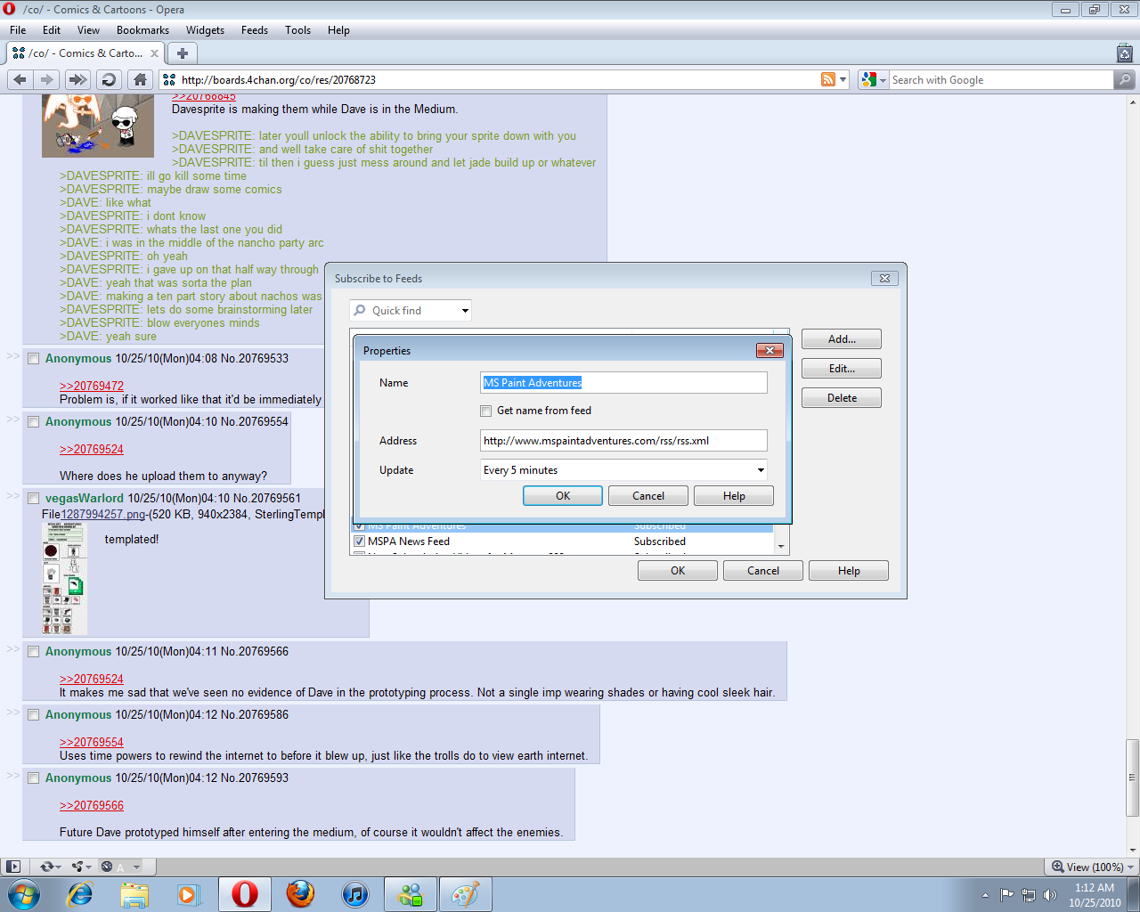Image resolution: width=1140 pixels, height=912 pixels.
Task: Enable the Get name from feed checkbox
Action: tap(486, 411)
